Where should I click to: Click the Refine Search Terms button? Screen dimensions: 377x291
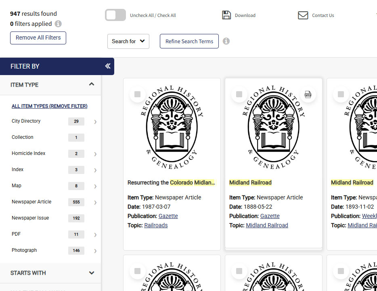(x=189, y=41)
